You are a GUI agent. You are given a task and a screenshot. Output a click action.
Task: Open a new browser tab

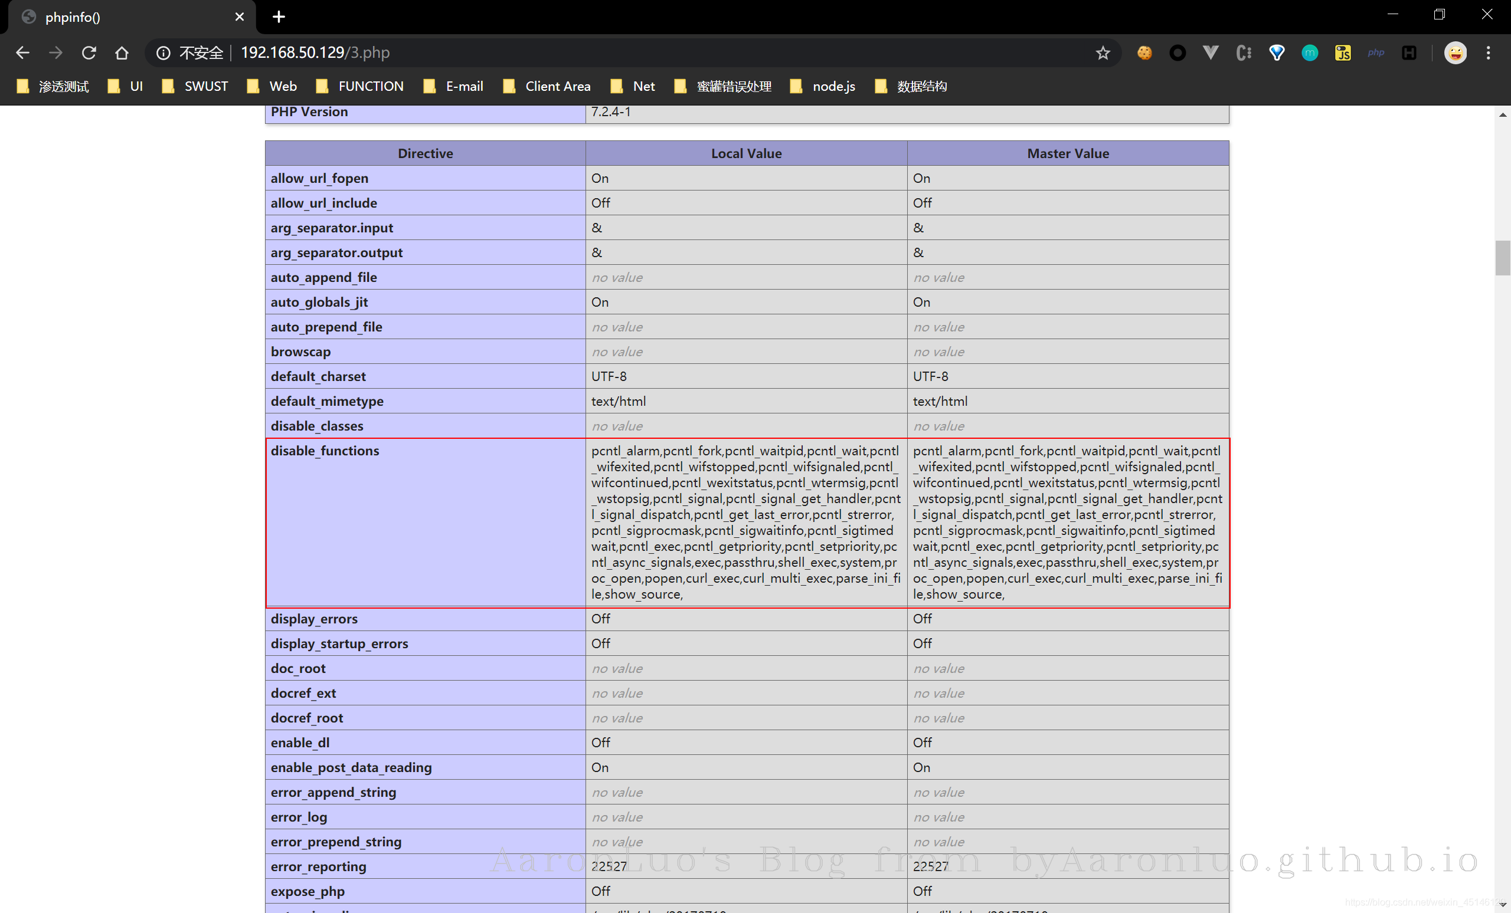pos(279,17)
